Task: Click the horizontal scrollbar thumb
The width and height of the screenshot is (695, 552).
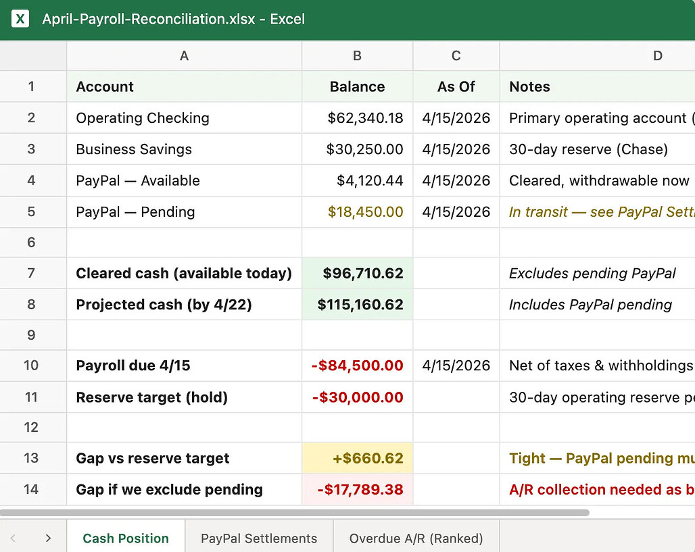Action: point(294,513)
